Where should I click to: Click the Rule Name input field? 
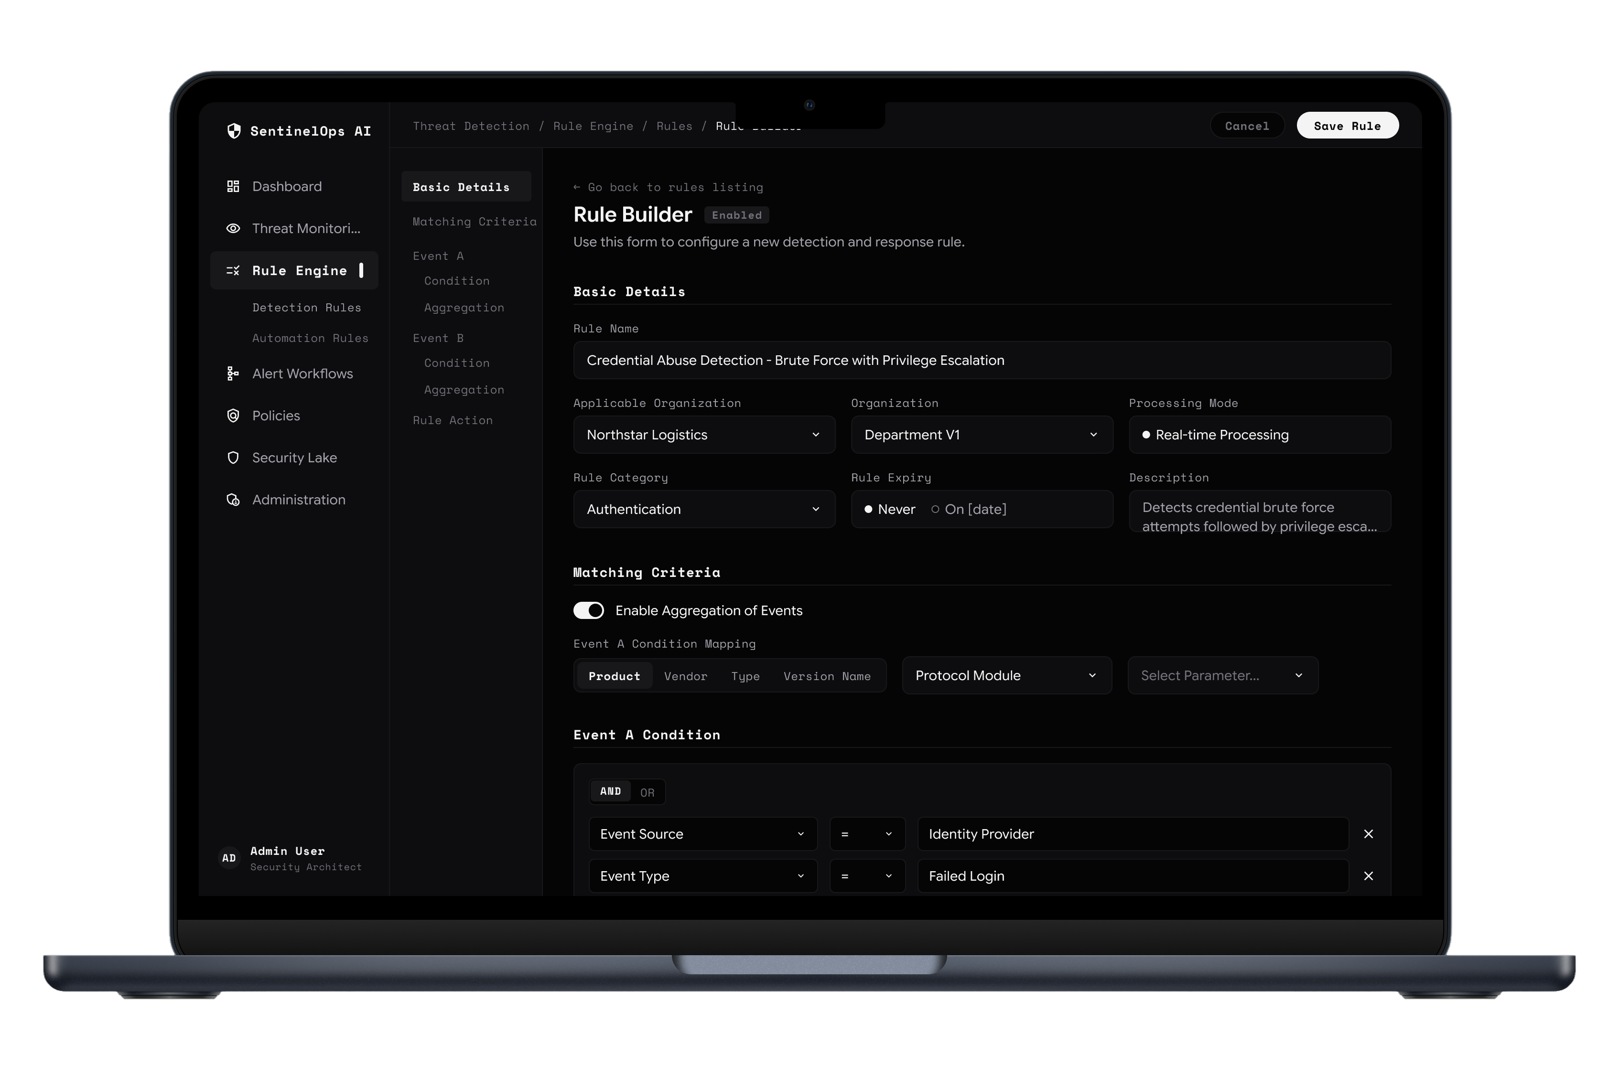tap(982, 361)
